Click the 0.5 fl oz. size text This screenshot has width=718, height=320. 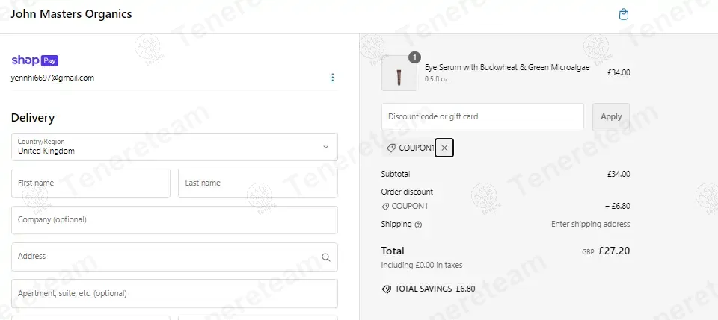437,79
